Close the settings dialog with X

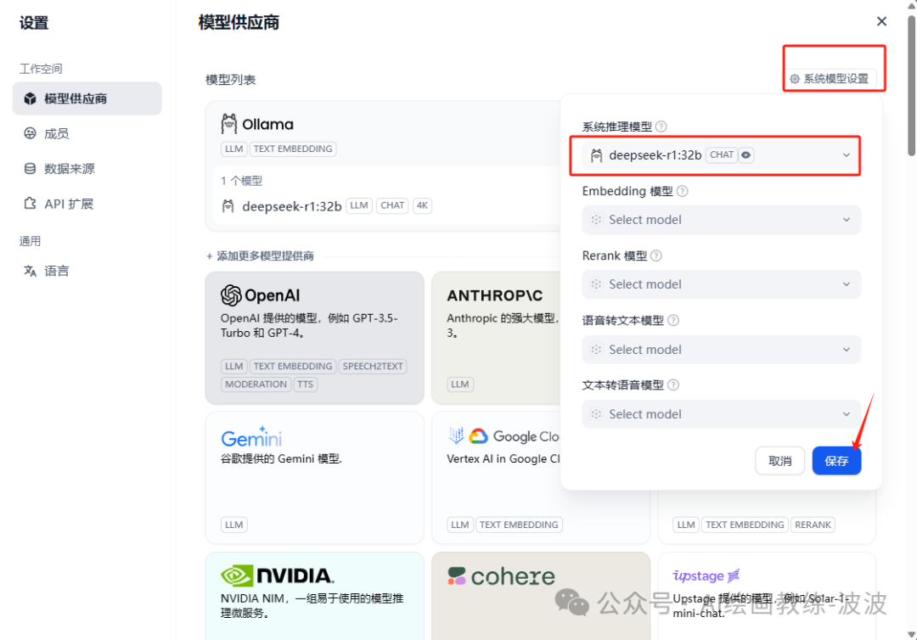(x=881, y=21)
